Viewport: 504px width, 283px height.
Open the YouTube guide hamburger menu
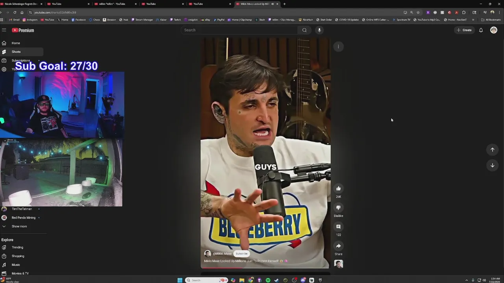(x=4, y=30)
